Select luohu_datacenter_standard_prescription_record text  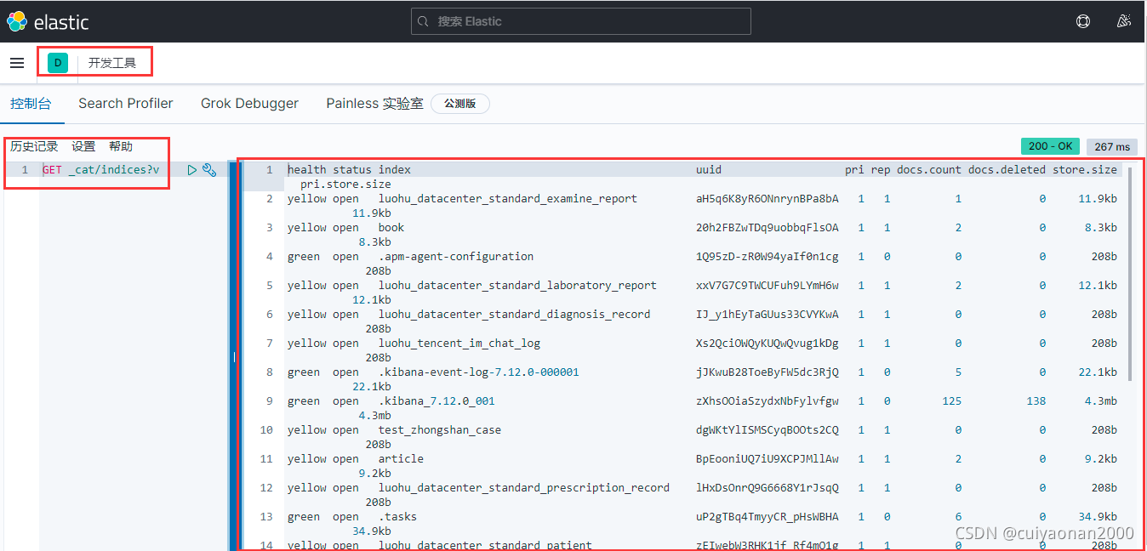tap(524, 488)
